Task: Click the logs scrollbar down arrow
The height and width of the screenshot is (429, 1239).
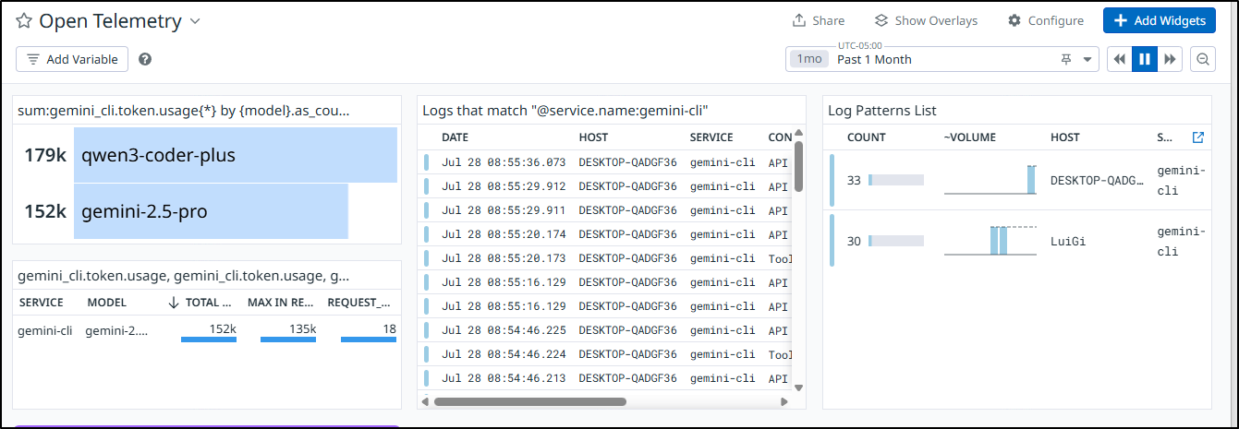Action: (798, 388)
